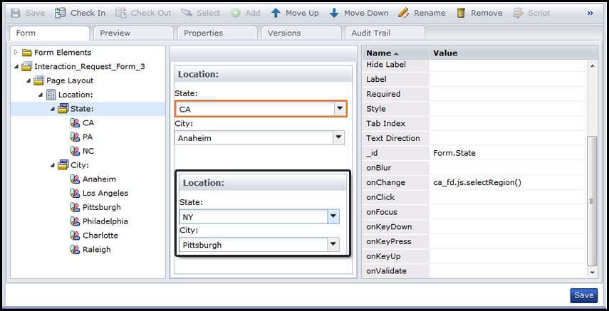The image size is (609, 311).
Task: Click the Move Down arrow icon
Action: 334,13
